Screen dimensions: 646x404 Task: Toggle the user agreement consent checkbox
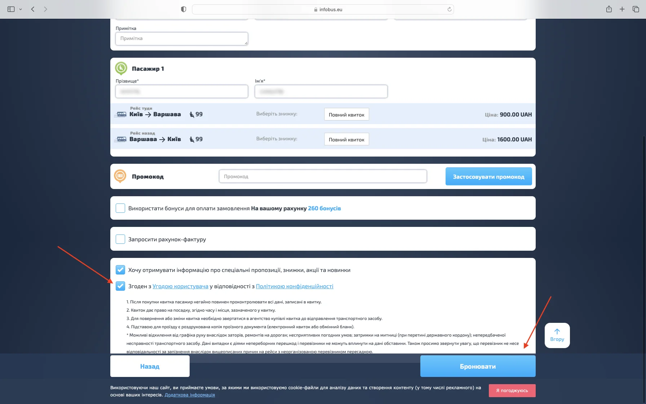pos(120,286)
